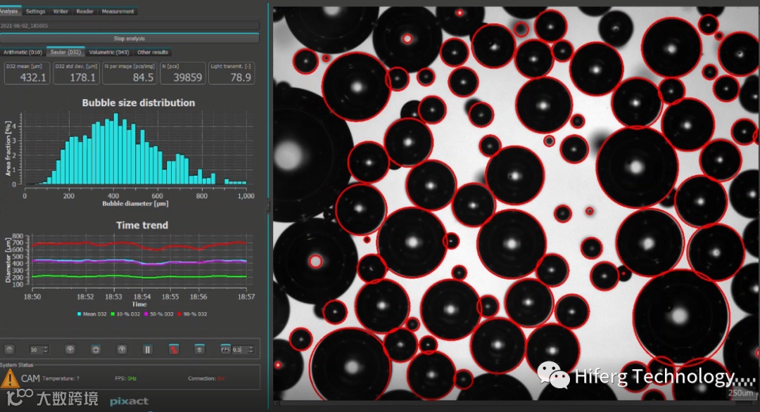Increase the value 50 with its up arrow
This screenshot has height=412, width=760.
(x=46, y=347)
